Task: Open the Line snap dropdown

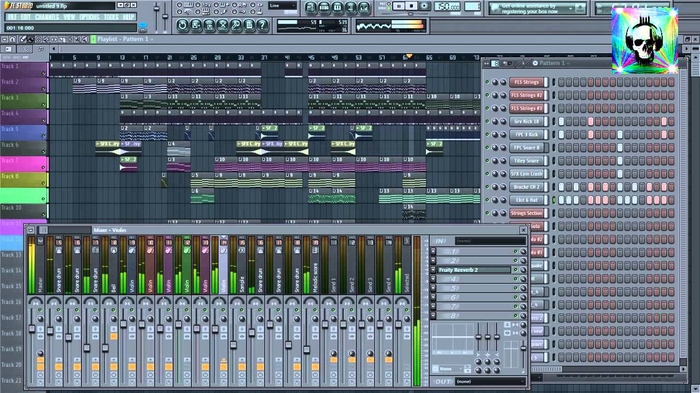Action: (283, 5)
